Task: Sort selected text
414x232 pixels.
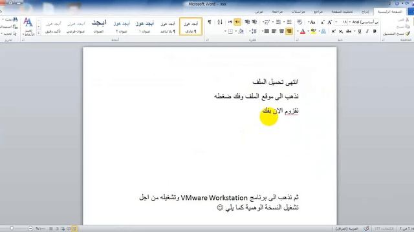Action: pyautogui.click(x=220, y=22)
